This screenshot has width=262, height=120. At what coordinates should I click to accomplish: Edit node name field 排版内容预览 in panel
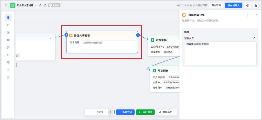pyautogui.click(x=217, y=15)
